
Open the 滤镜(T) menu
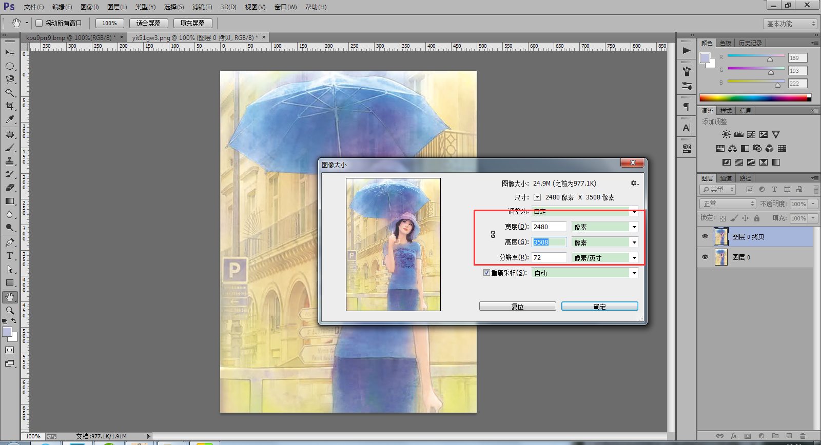click(x=202, y=7)
